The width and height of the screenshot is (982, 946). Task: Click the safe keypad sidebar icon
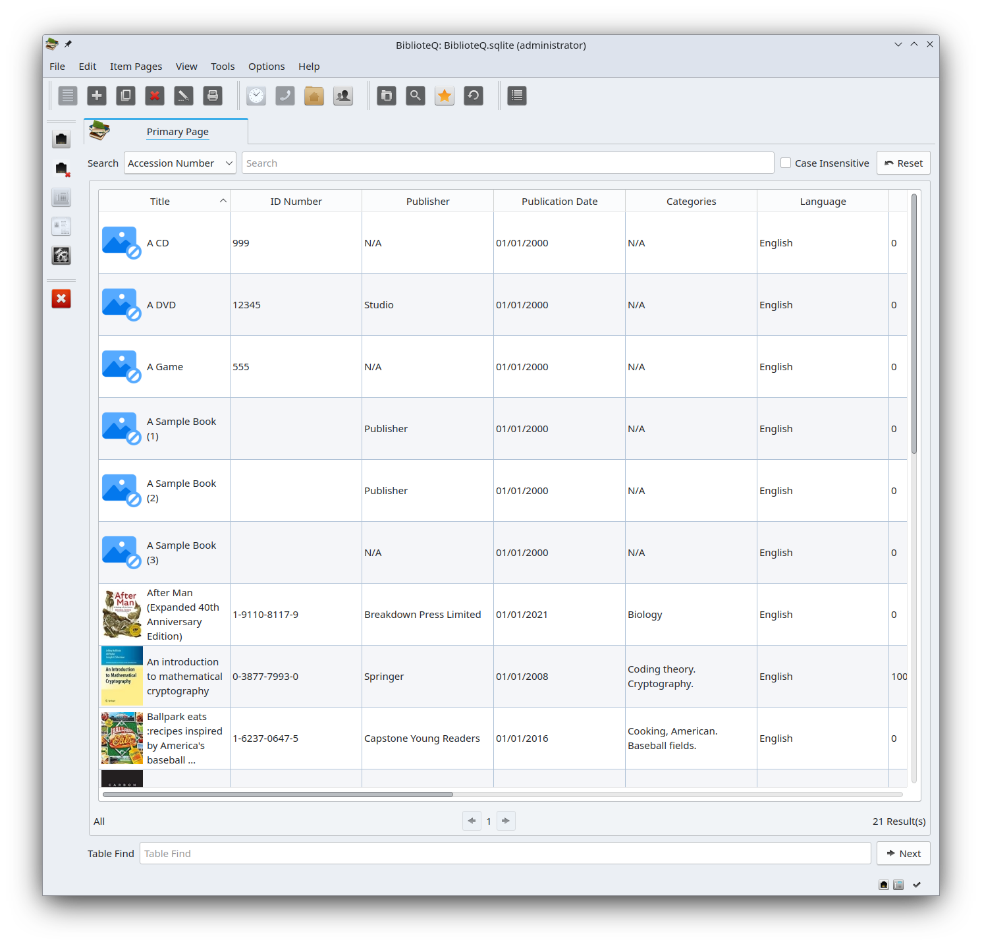61,198
